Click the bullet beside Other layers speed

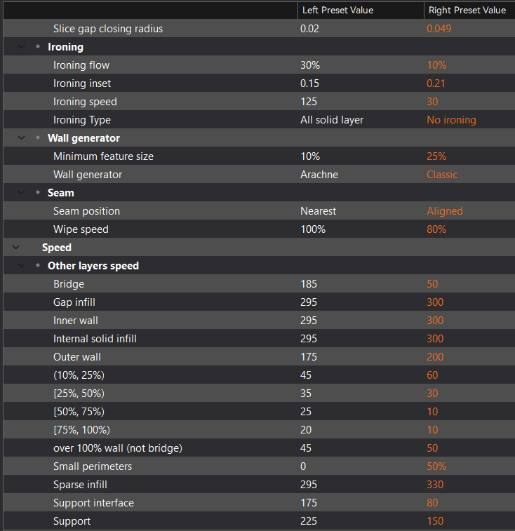pyautogui.click(x=38, y=265)
